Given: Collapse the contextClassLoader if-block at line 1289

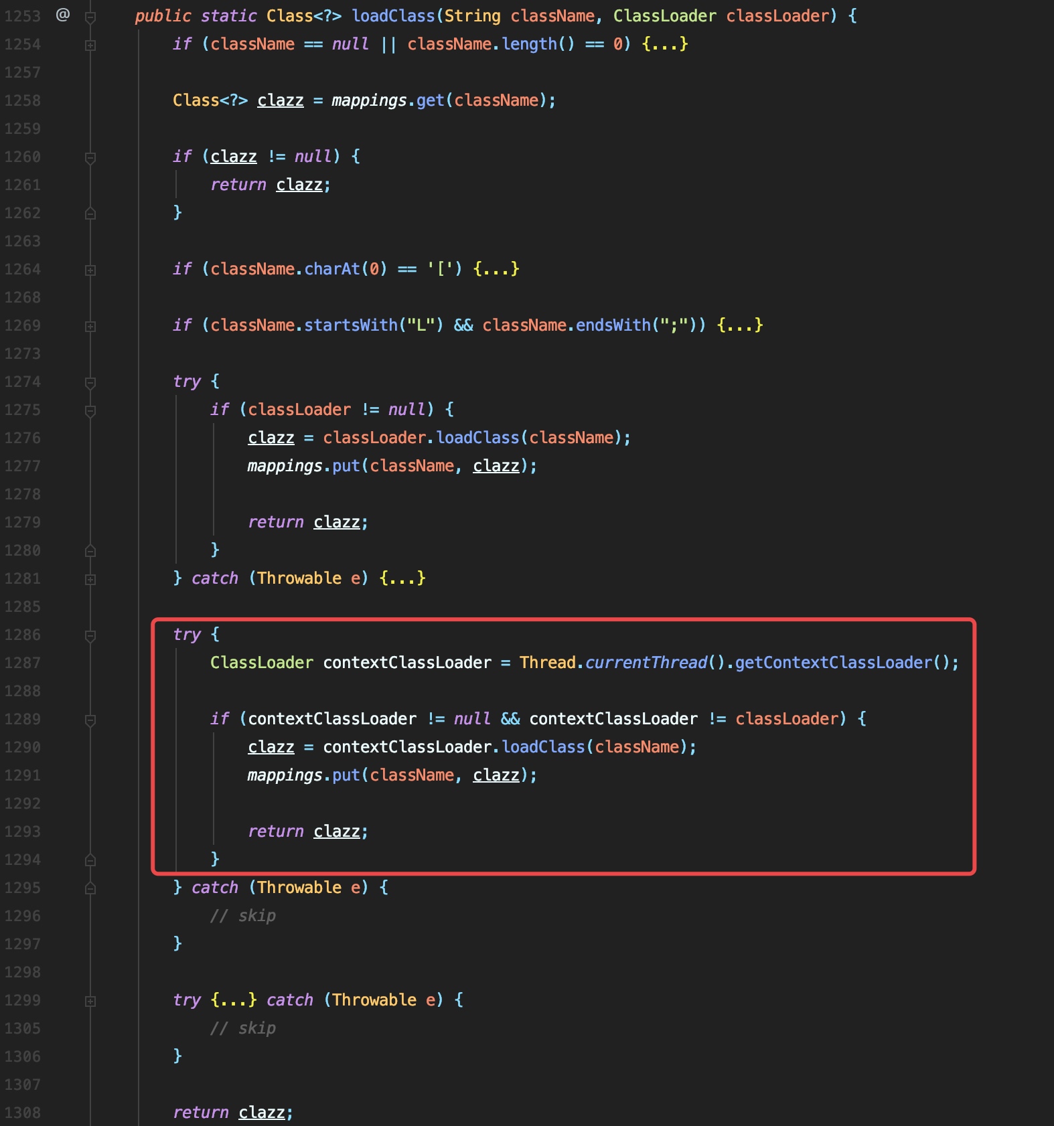Looking at the screenshot, I should (90, 720).
